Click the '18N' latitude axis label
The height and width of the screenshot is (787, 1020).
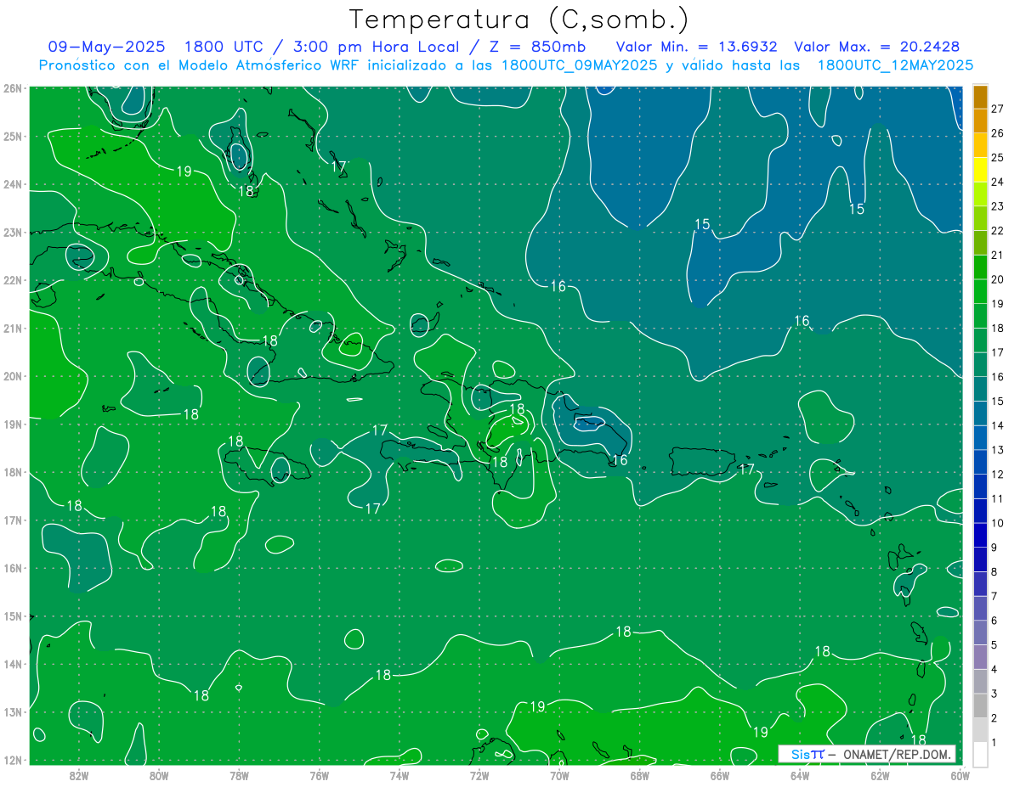tap(12, 472)
